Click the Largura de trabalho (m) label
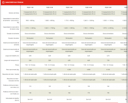The width and height of the screenshot is (128, 103). coord(12,56)
